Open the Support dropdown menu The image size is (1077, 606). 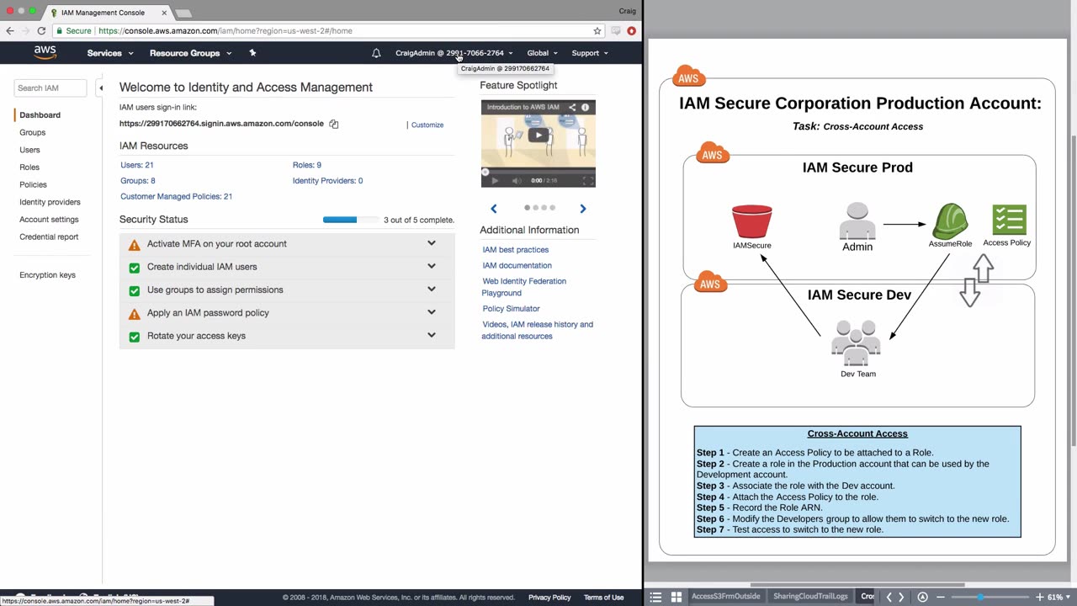590,53
